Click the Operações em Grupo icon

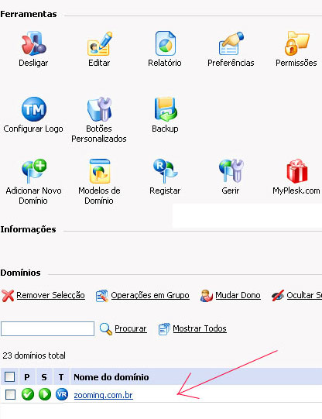(x=102, y=296)
